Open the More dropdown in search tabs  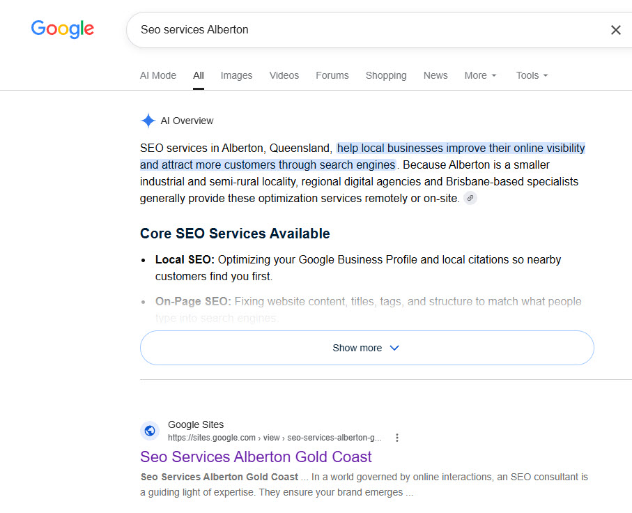(x=480, y=75)
